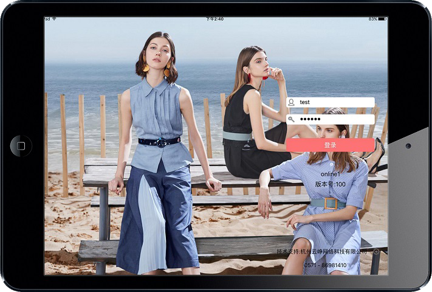432x292 pixels.
Task: Tap the Wi-Fi icon in status bar
Action: click(54, 19)
